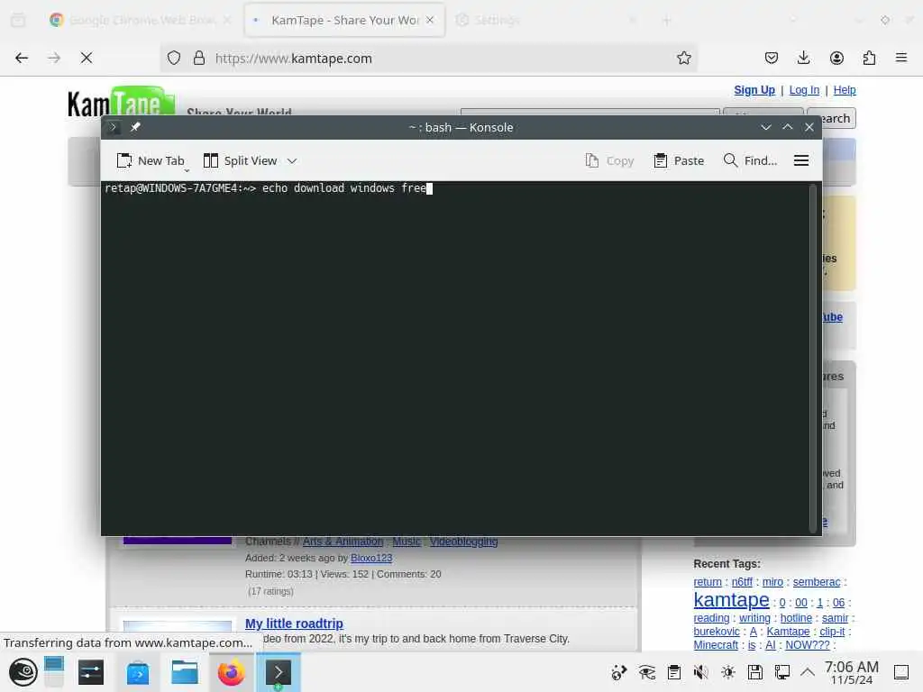Open the brightness tray icon
Image resolution: width=923 pixels, height=692 pixels.
(x=728, y=672)
